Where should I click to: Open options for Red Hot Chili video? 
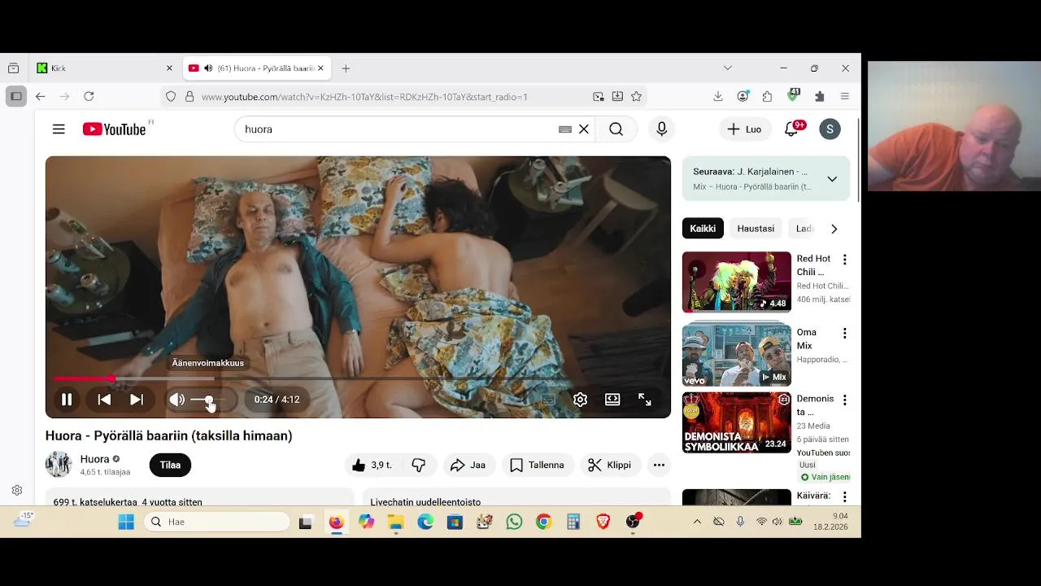point(844,260)
